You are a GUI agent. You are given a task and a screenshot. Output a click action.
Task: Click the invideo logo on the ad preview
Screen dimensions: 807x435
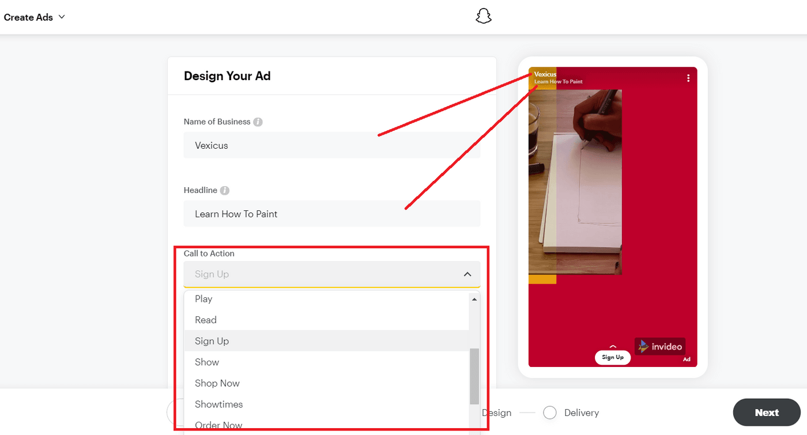pos(659,346)
